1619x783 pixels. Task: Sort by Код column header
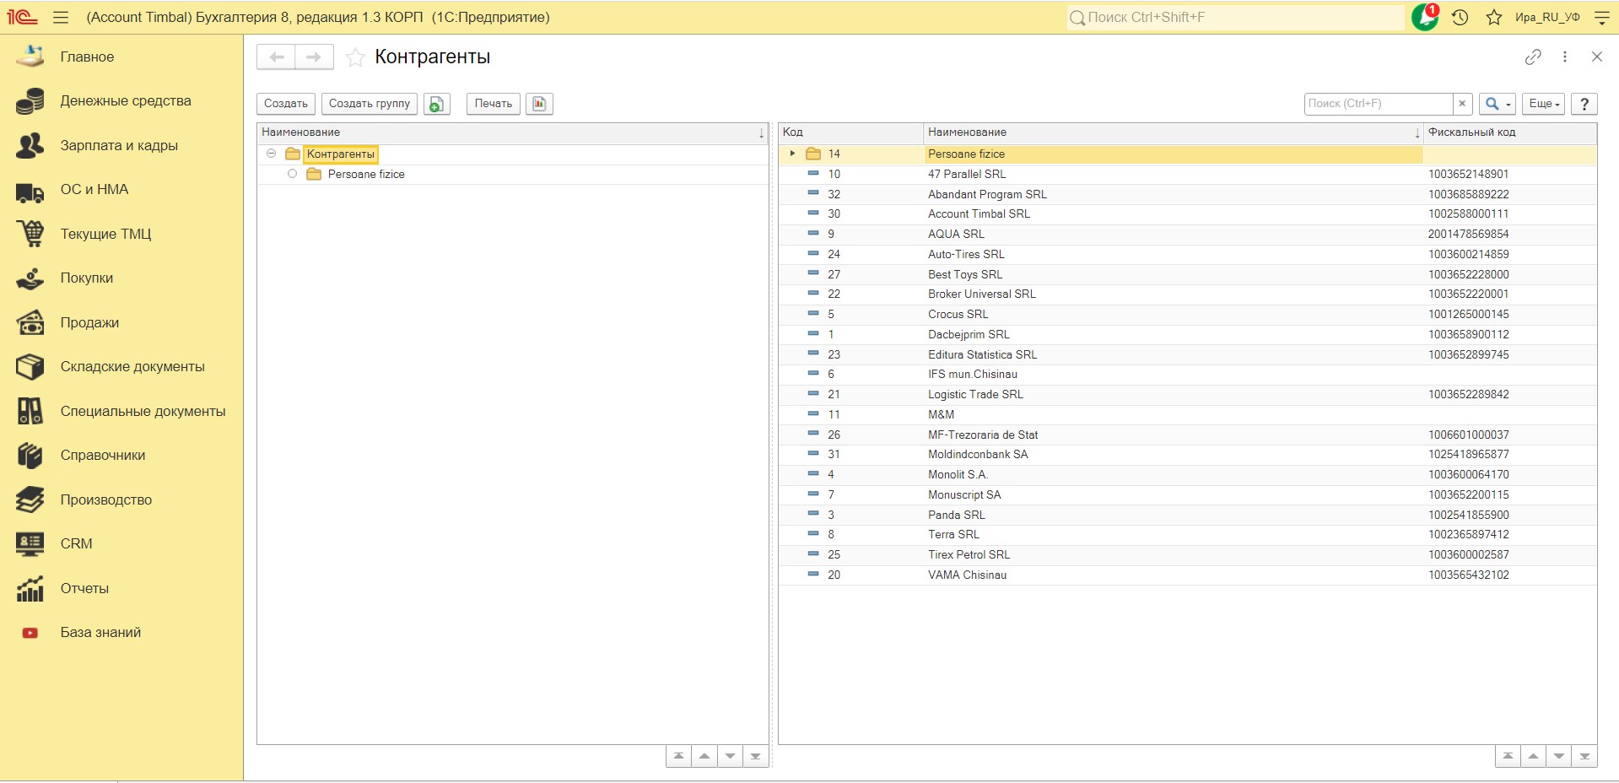850,132
